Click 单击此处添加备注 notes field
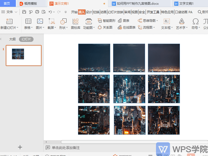Screen dimensions: 208x156 [x=66, y=148]
